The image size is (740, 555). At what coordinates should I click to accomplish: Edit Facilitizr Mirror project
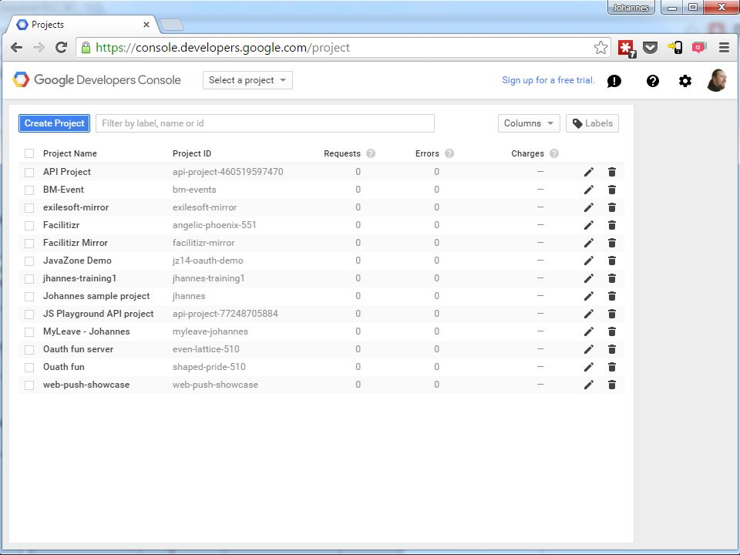click(588, 243)
